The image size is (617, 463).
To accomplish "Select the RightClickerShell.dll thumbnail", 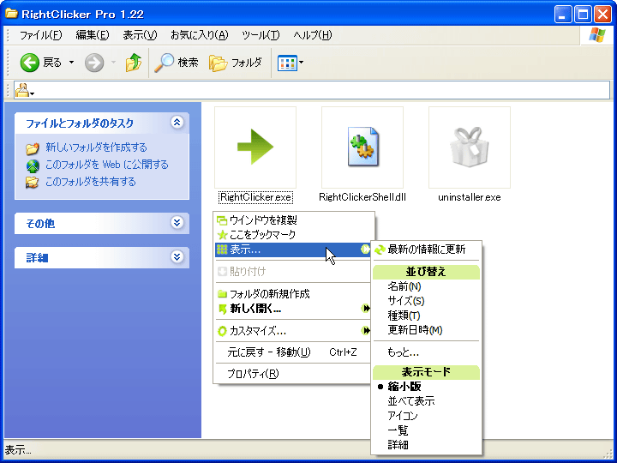I will 362,147.
